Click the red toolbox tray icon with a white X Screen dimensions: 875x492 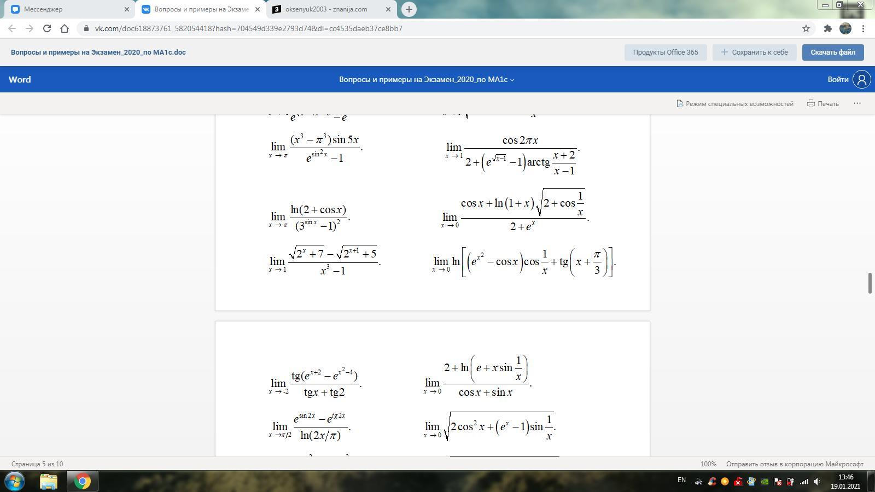[x=738, y=482]
